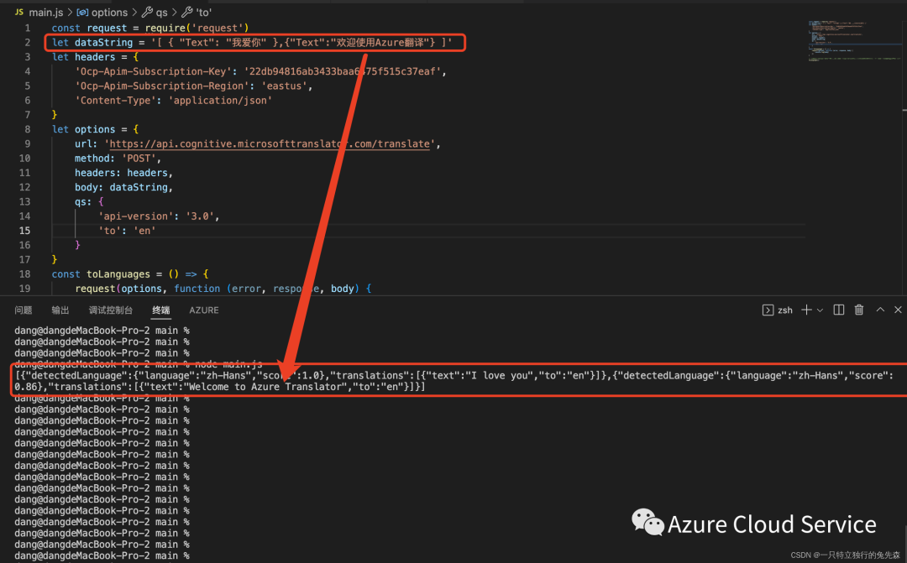
Task: Click the 'Ocp-Apim-Subscription-Region' header name
Action: click(x=162, y=86)
